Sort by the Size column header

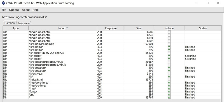point(139,28)
